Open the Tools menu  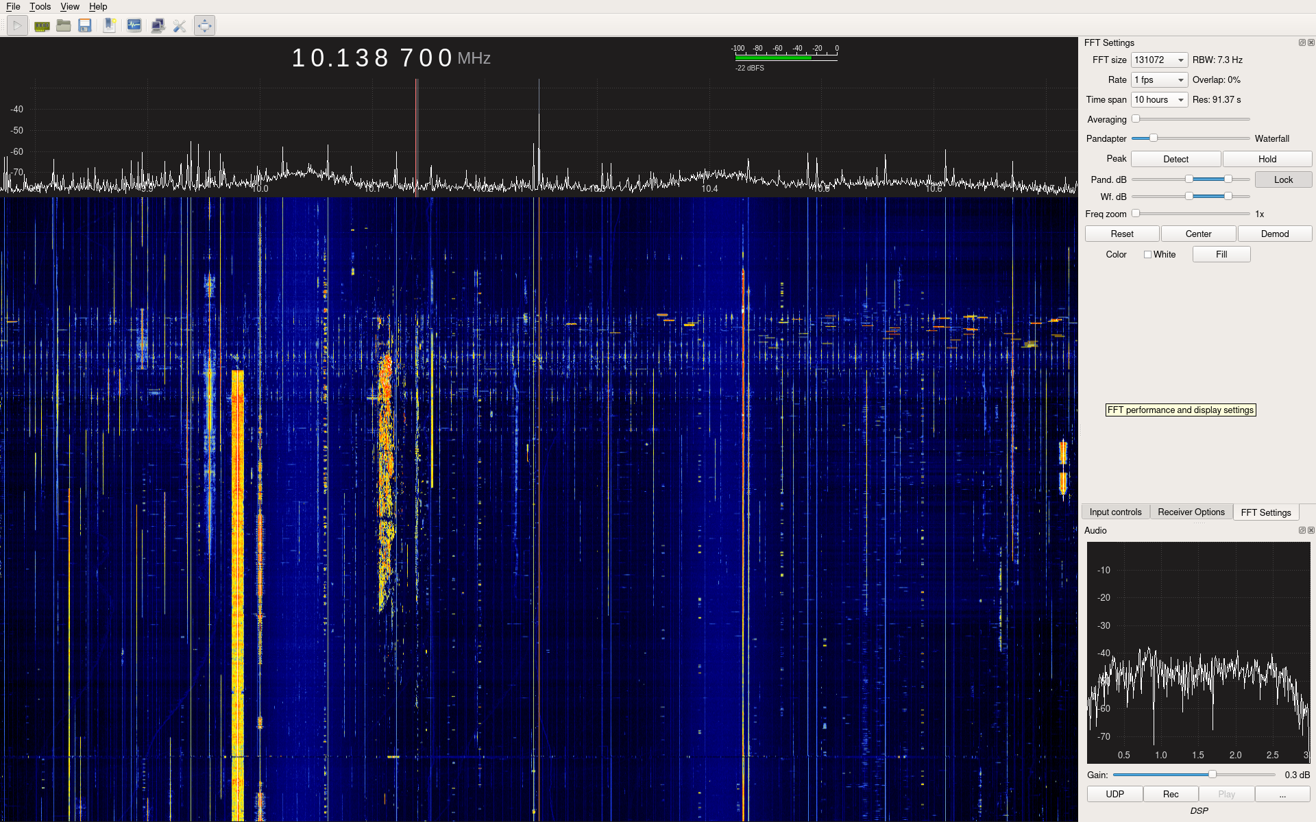[40, 6]
